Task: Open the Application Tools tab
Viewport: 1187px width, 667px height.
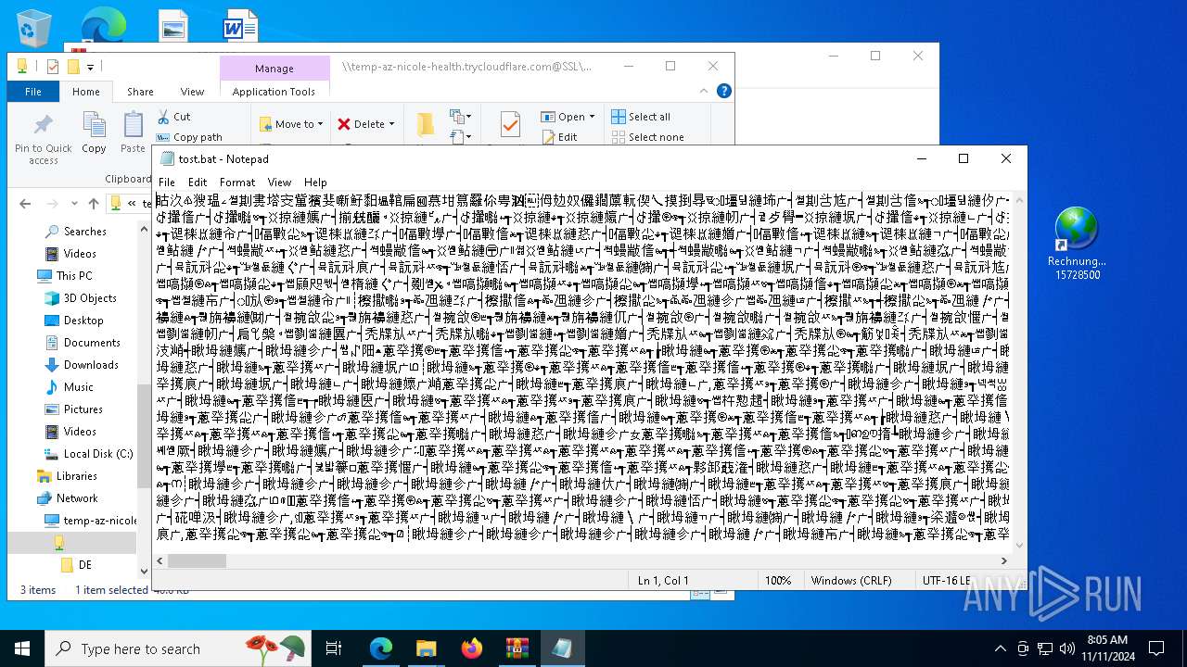Action: [x=274, y=92]
